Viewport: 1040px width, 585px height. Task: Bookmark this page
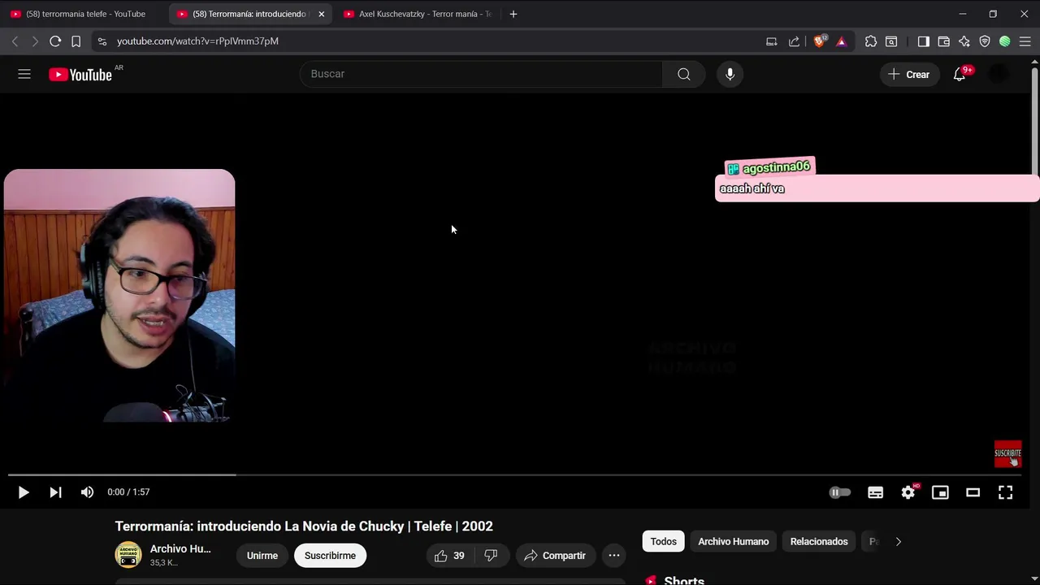76,41
